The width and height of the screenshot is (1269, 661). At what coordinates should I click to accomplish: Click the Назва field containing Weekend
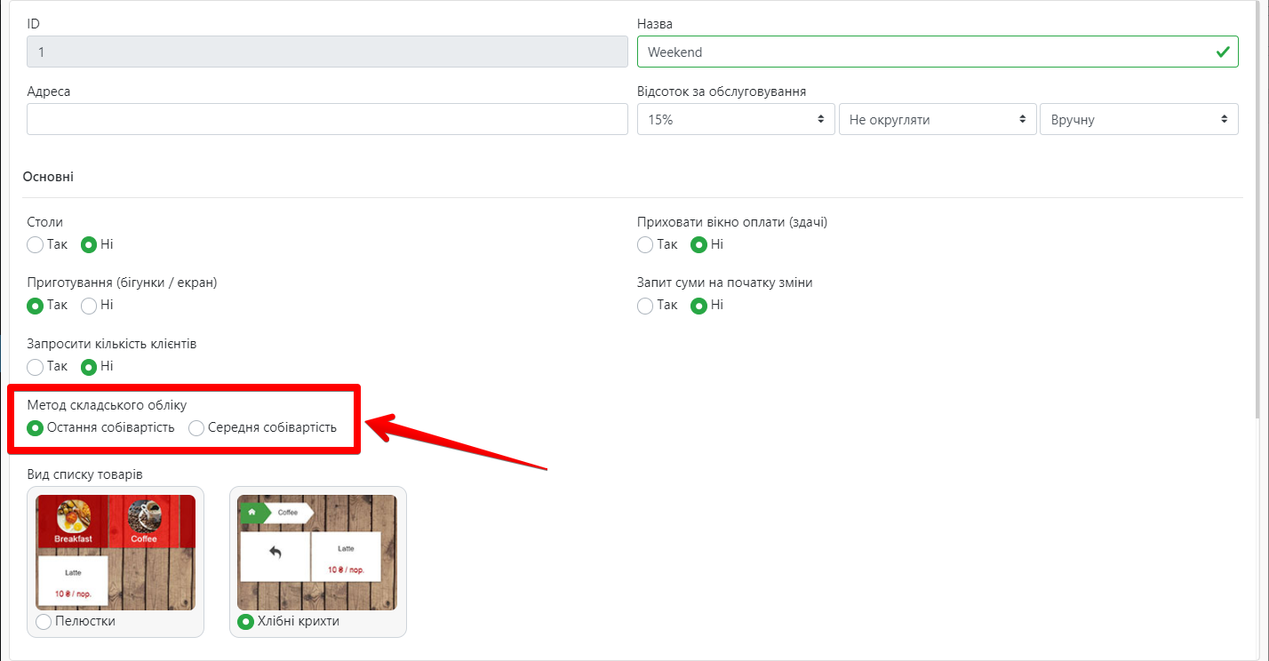pyautogui.click(x=924, y=52)
